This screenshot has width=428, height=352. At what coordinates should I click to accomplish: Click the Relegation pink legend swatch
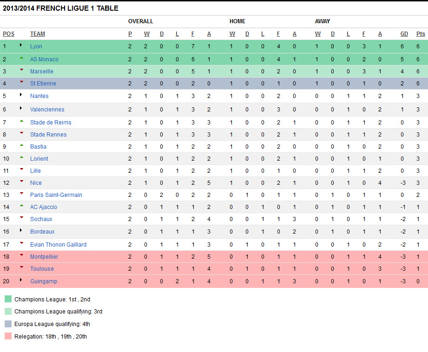pos(8,336)
